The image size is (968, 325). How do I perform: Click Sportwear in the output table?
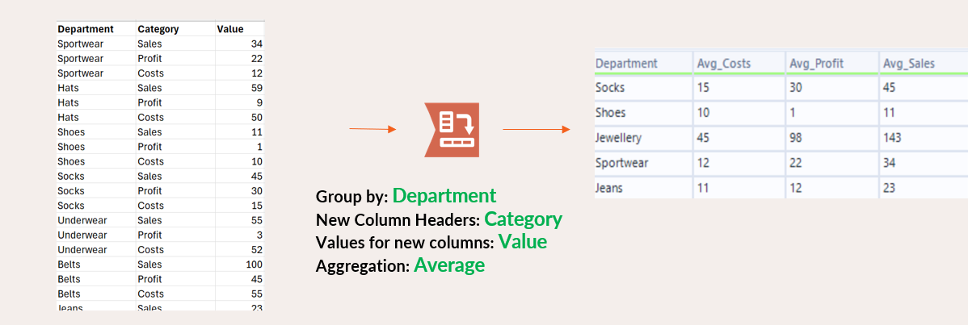621,164
